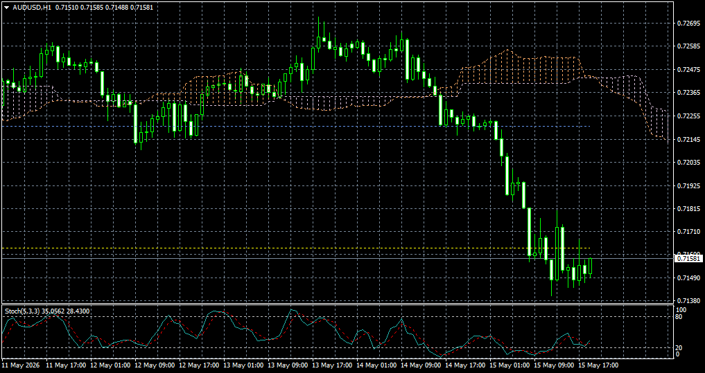Click the 0.71710 price scale label

[688, 232]
